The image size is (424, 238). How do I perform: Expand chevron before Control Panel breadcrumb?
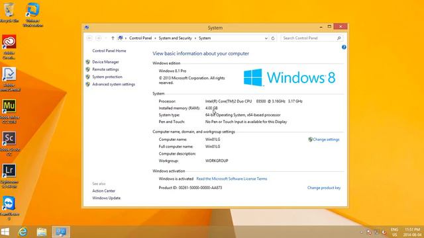point(126,38)
